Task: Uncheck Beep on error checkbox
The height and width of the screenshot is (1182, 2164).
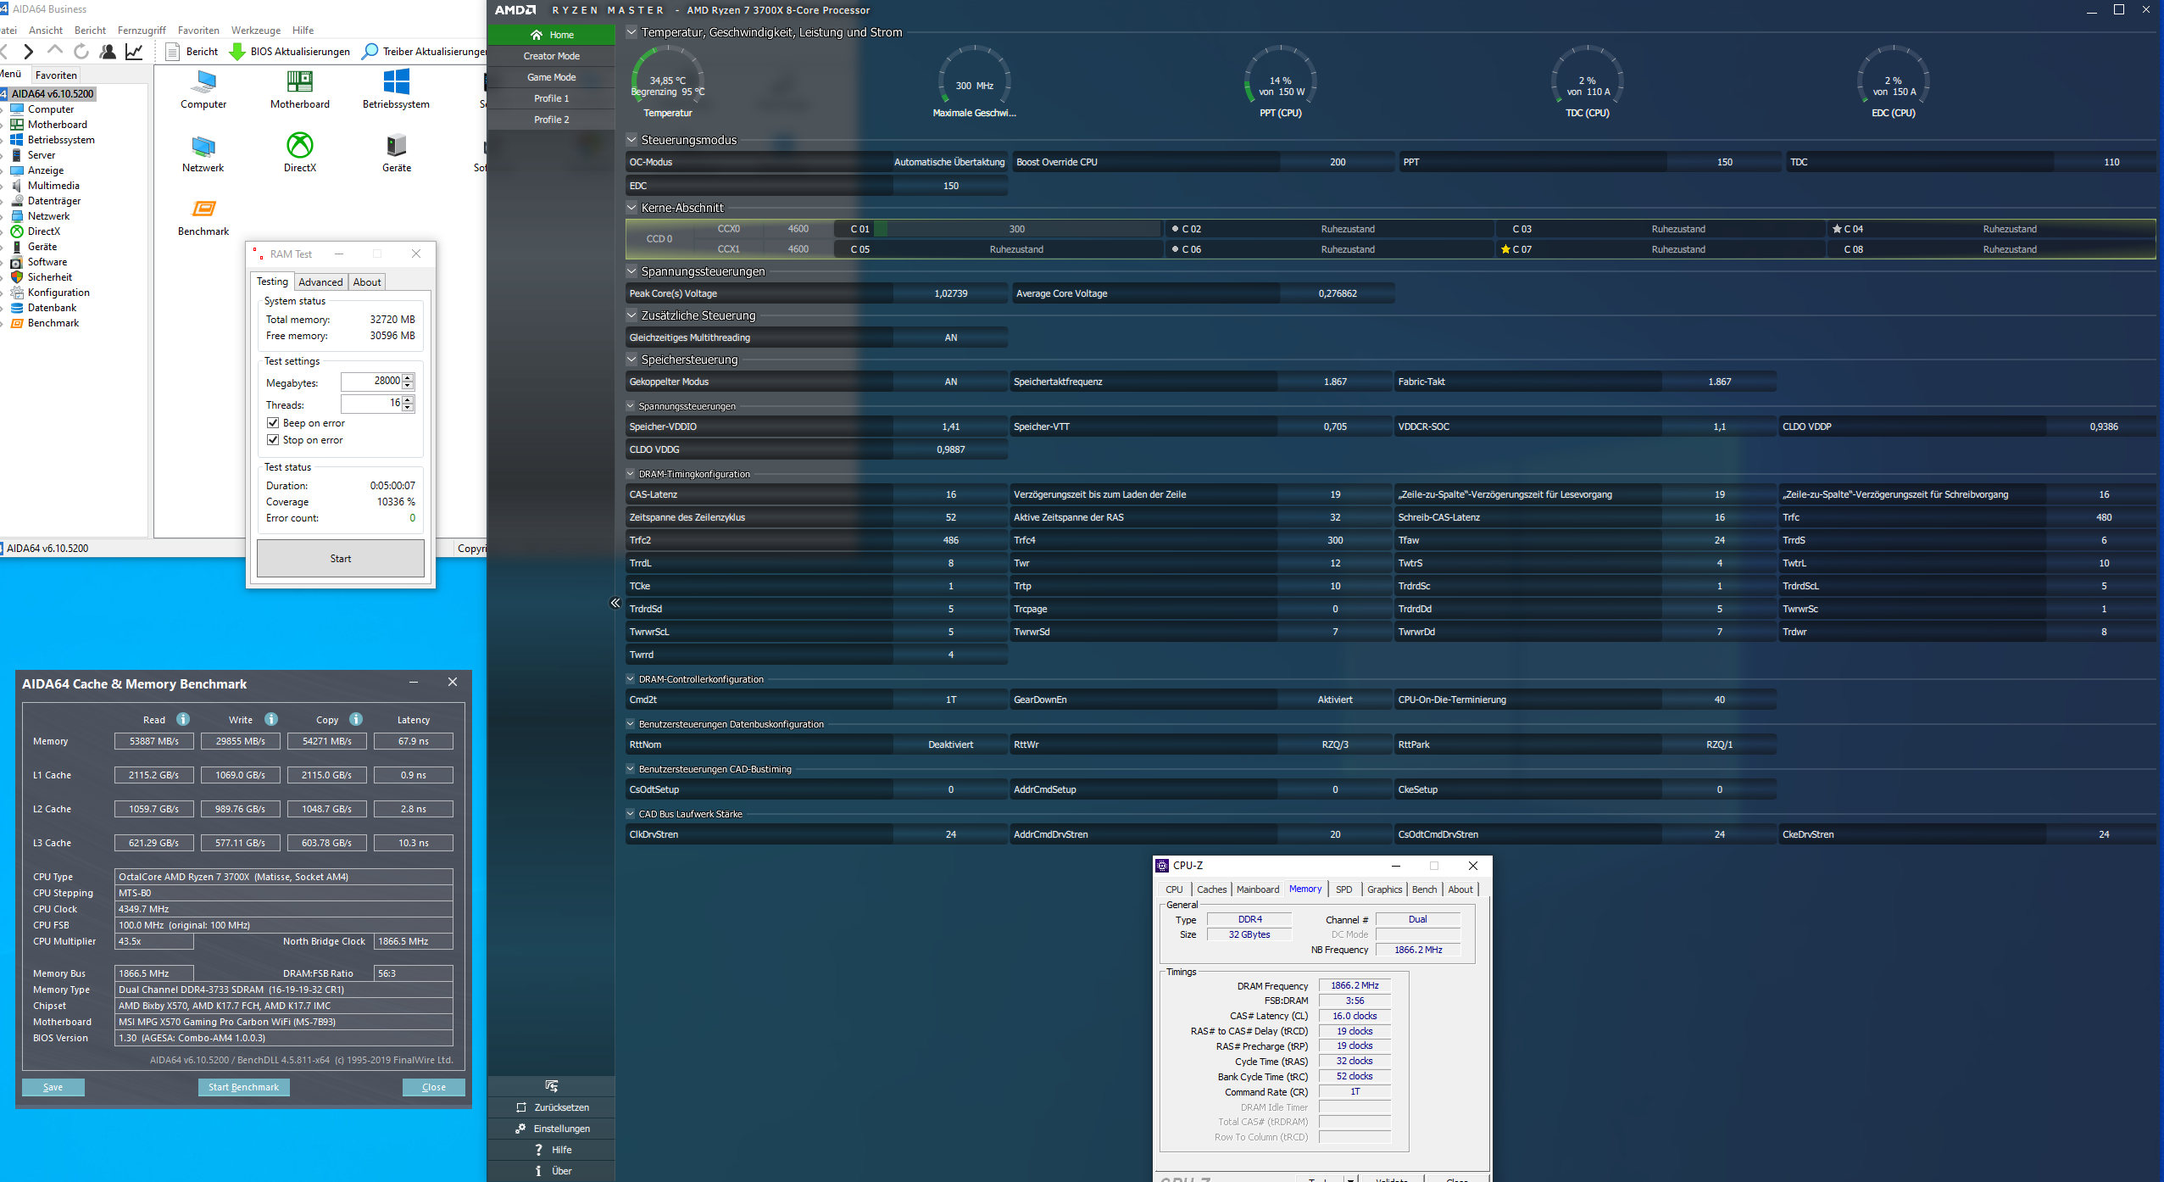Action: [273, 422]
